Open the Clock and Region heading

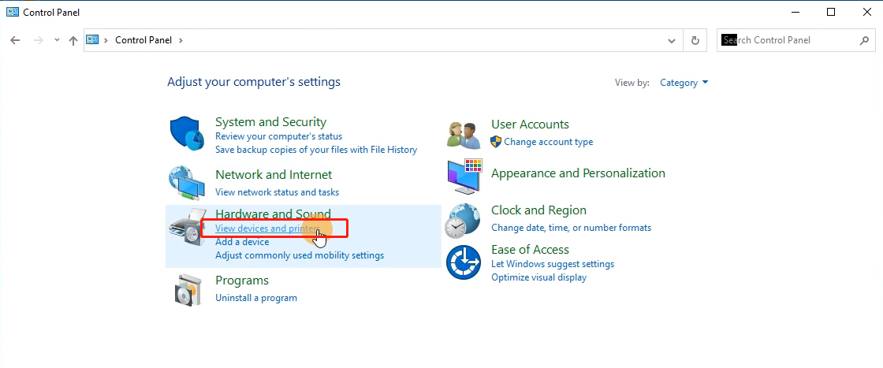(x=539, y=210)
